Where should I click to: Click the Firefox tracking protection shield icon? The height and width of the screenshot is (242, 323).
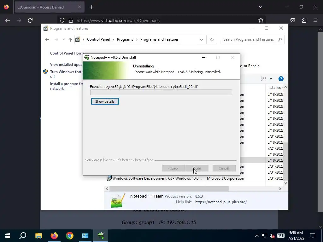62,20
